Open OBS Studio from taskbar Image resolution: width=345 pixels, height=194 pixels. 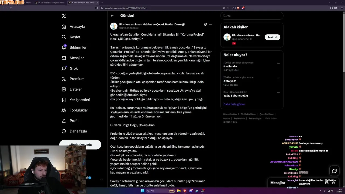[x=202, y=191]
